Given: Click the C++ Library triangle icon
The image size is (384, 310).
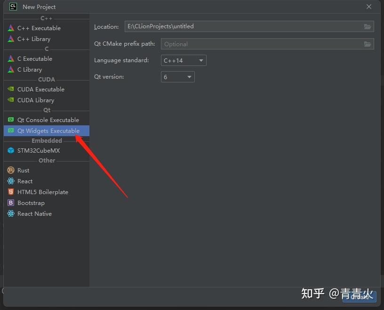Looking at the screenshot, I should point(11,39).
